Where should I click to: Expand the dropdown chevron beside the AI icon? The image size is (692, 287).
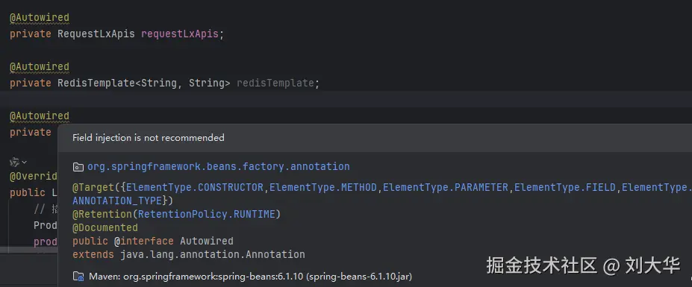click(25, 163)
